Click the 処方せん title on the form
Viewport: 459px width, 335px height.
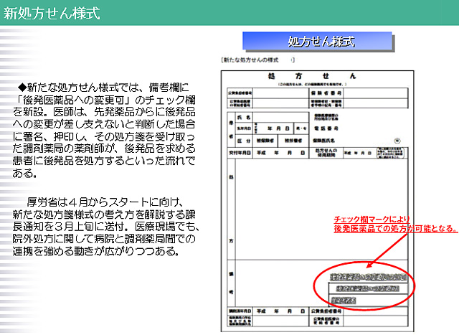pyautogui.click(x=311, y=75)
